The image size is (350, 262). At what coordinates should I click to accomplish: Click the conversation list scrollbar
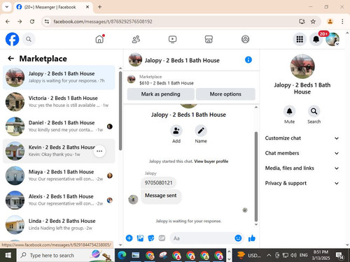[x=120, y=110]
